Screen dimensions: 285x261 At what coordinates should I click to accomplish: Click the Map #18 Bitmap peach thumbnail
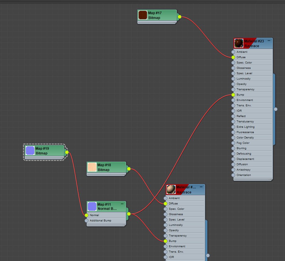click(92, 167)
